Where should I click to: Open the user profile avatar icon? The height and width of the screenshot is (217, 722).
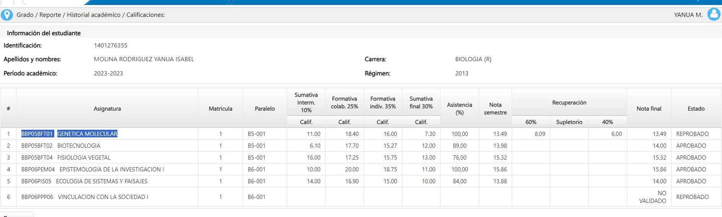click(714, 14)
